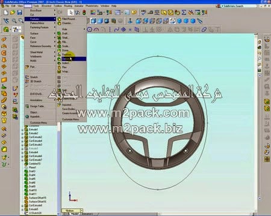This screenshot has height=216, width=271.
Task: Open the Toolbox menu
Action: tap(58, 6)
